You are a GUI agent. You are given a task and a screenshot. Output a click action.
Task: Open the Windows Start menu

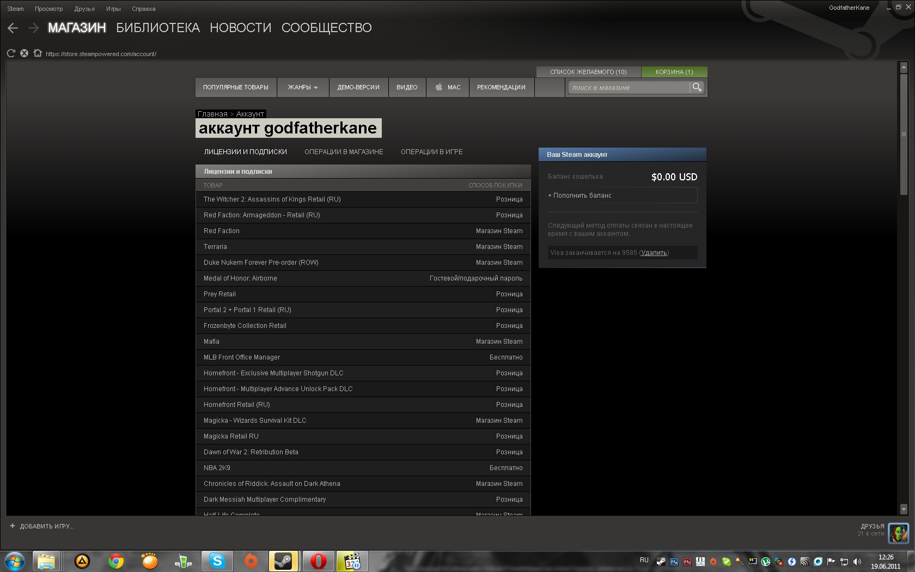click(x=14, y=561)
